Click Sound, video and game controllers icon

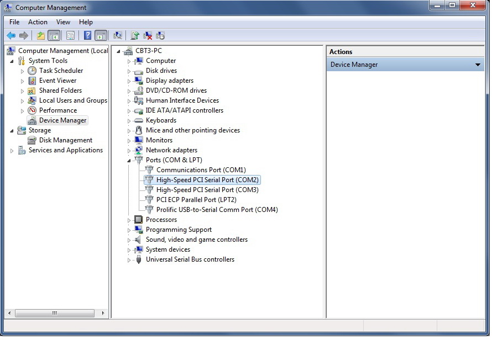pyautogui.click(x=138, y=240)
